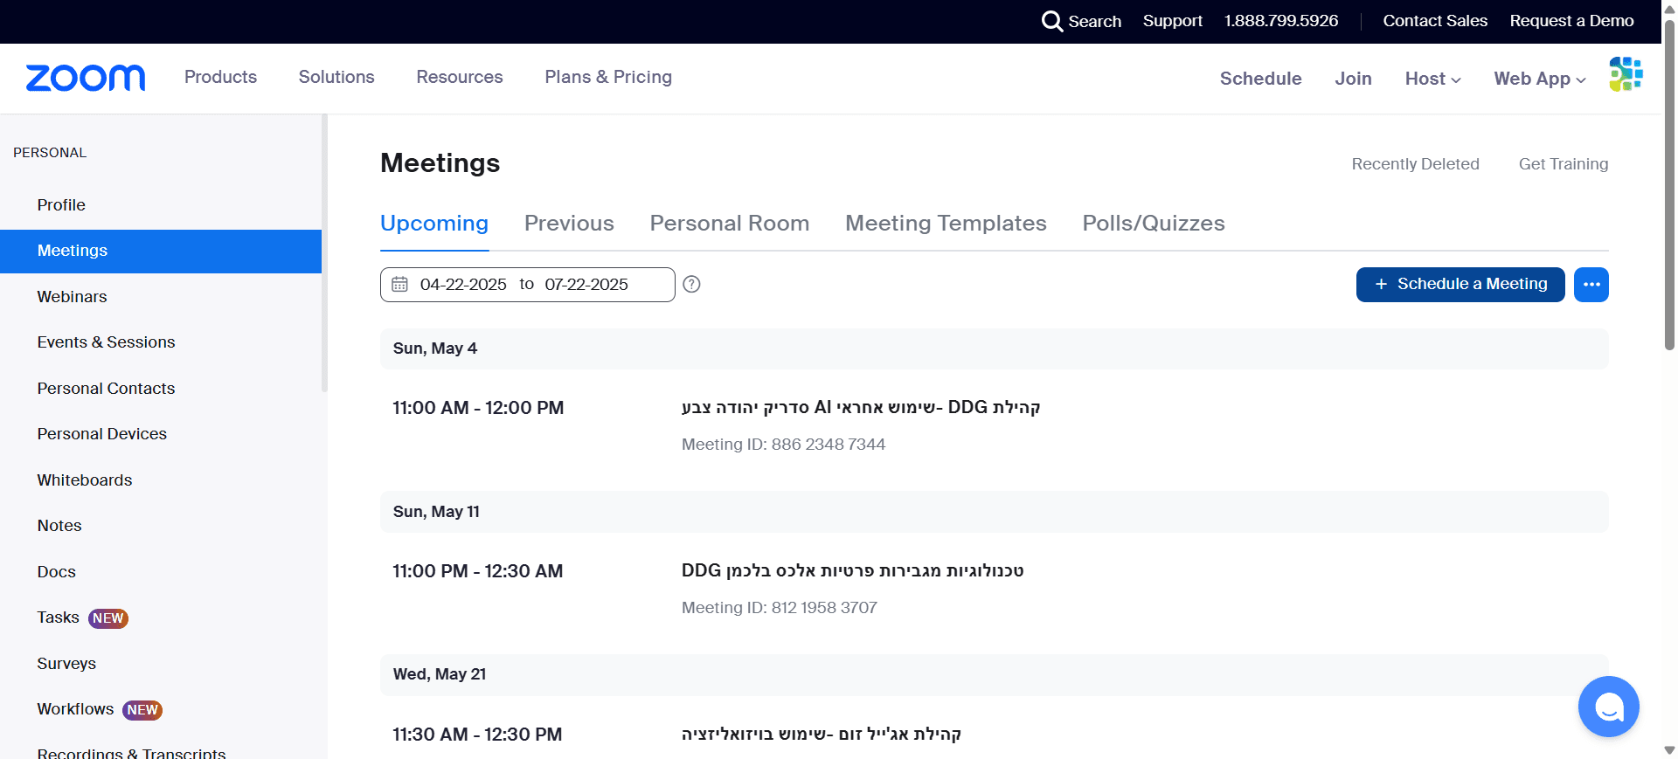Image resolution: width=1678 pixels, height=759 pixels.
Task: Switch to the Previous tab
Action: coord(569,224)
